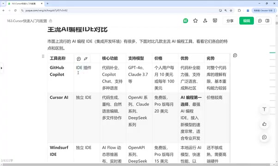
Task: Click the active green outline marker
Action: coord(272,53)
